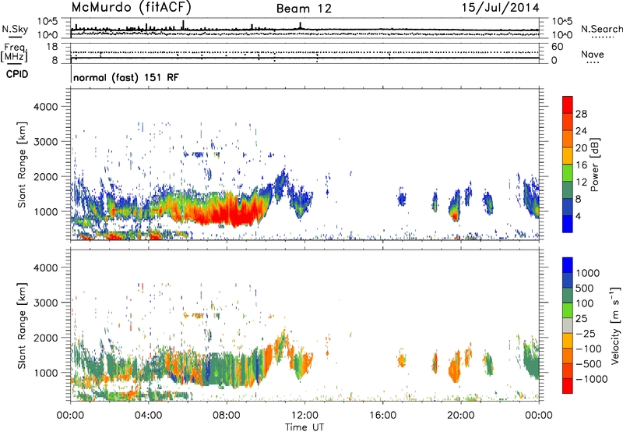Click the "Nave" legend label
The image size is (623, 432).
(x=593, y=54)
